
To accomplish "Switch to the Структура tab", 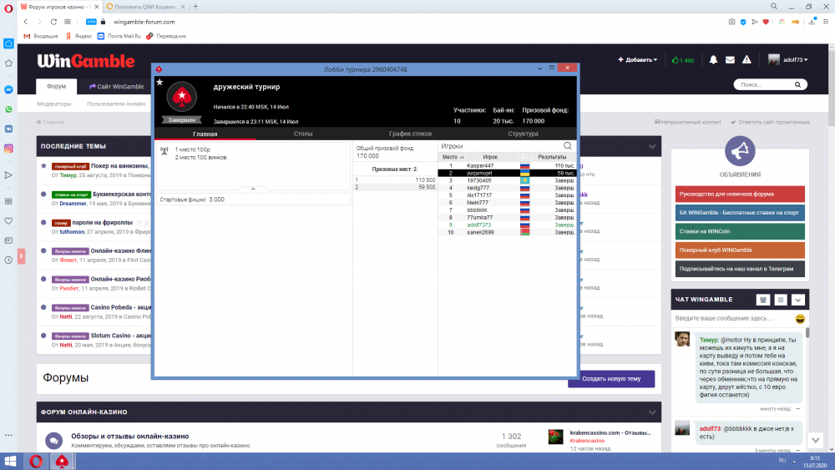I will (523, 134).
